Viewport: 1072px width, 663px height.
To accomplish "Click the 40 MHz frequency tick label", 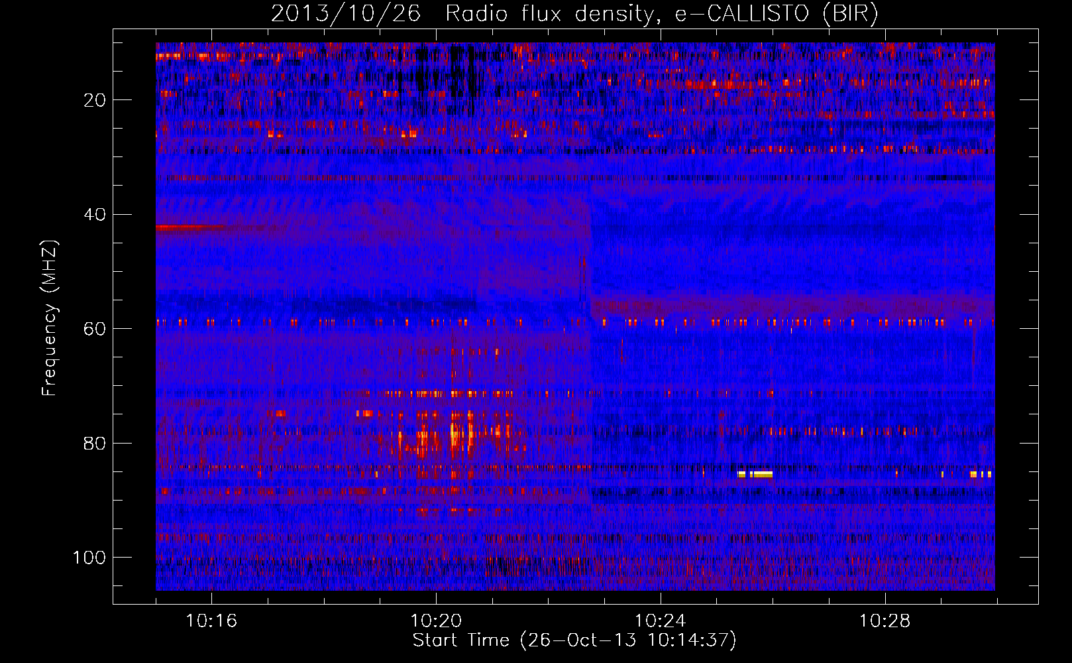I will (95, 215).
